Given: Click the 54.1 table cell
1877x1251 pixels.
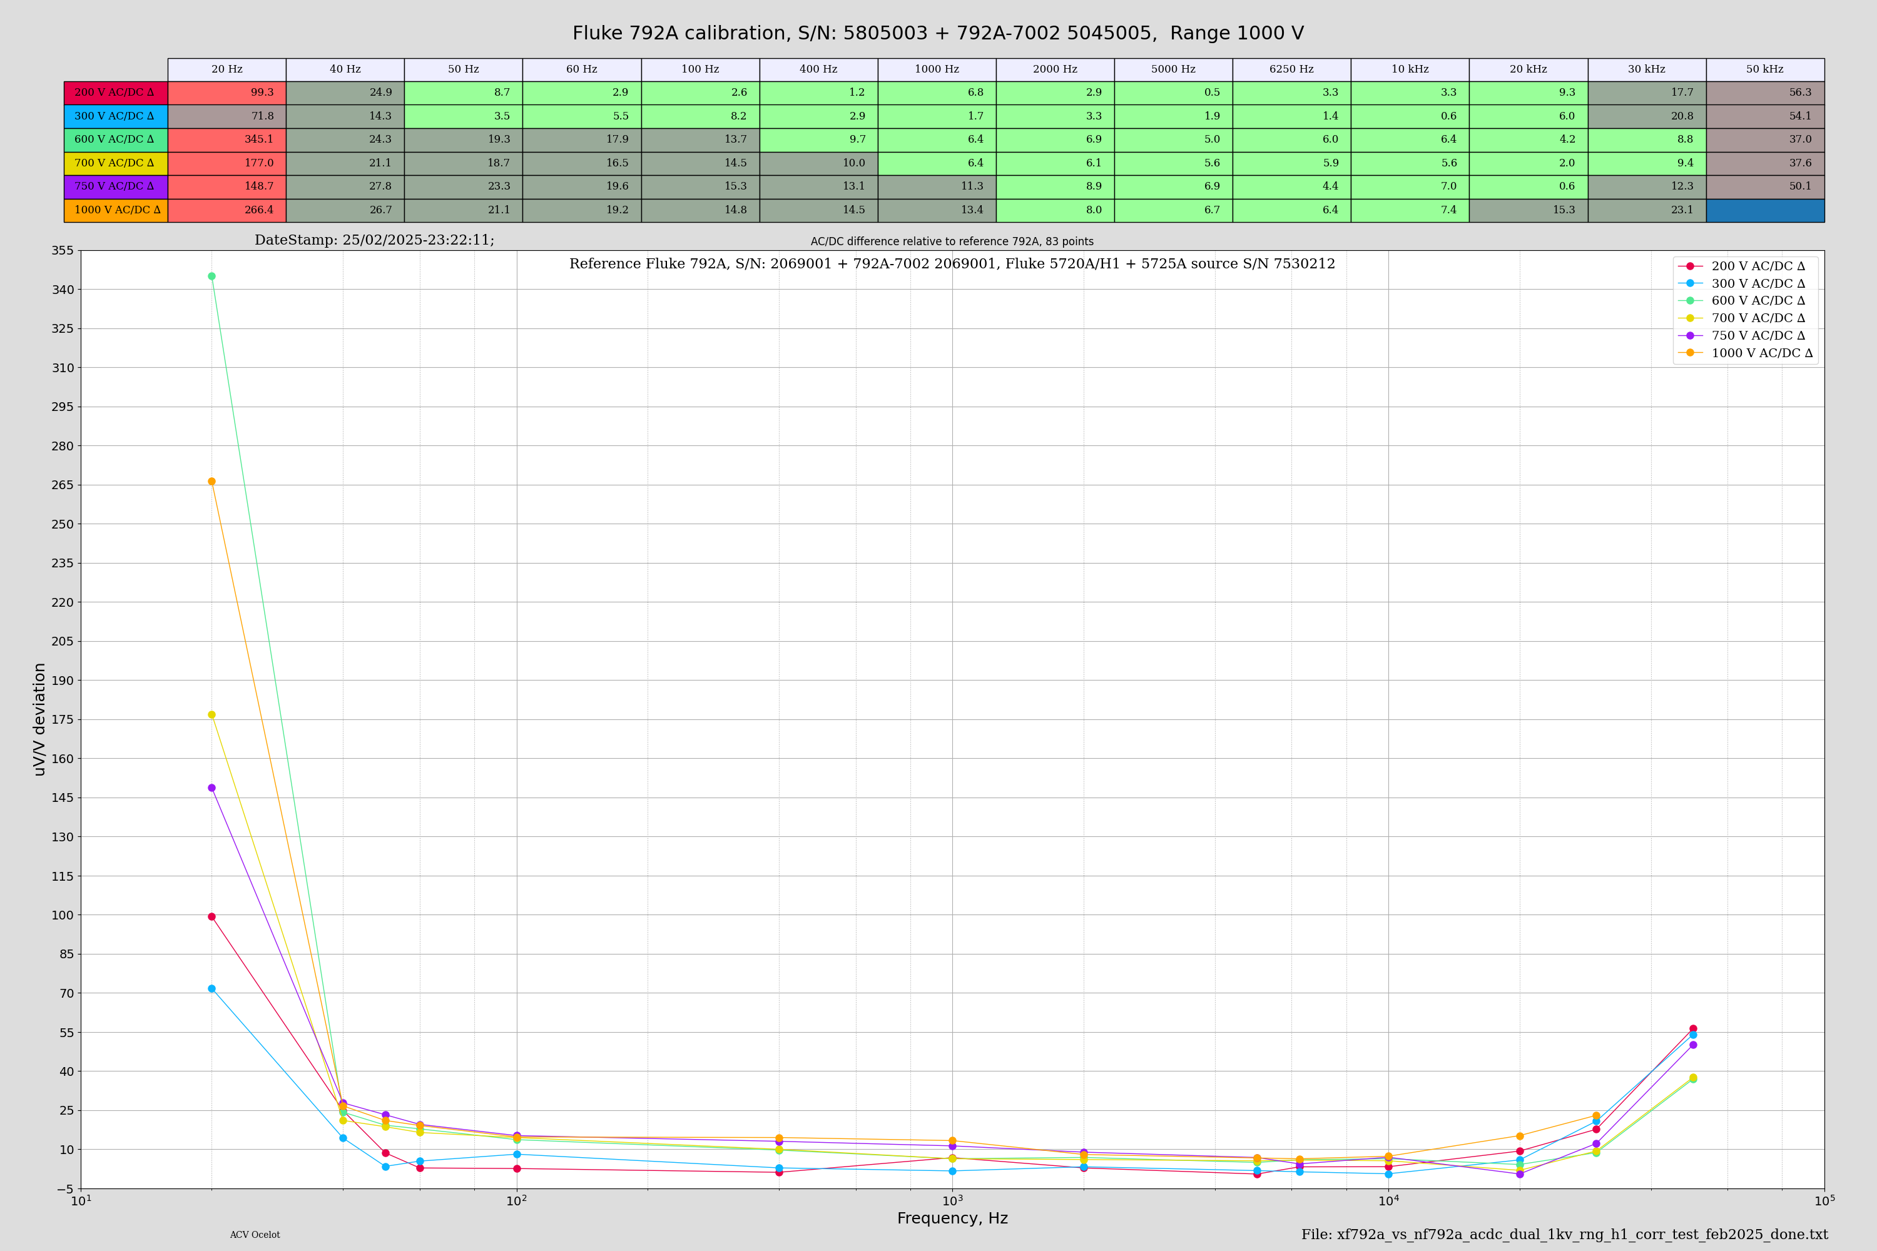Looking at the screenshot, I should (x=1764, y=116).
